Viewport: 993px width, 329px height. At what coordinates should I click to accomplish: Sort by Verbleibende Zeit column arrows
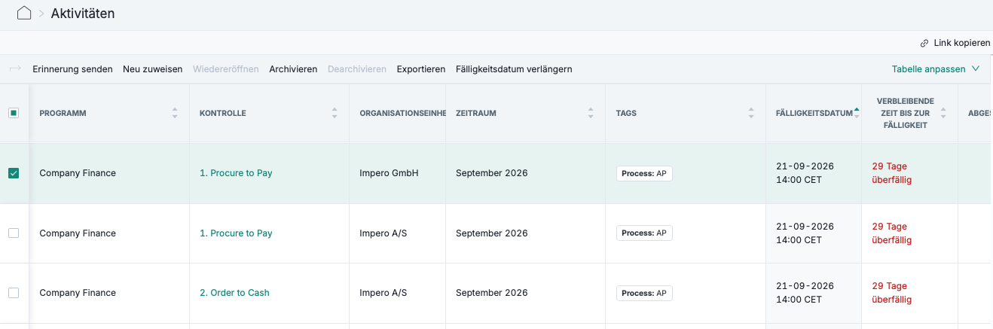(x=943, y=113)
